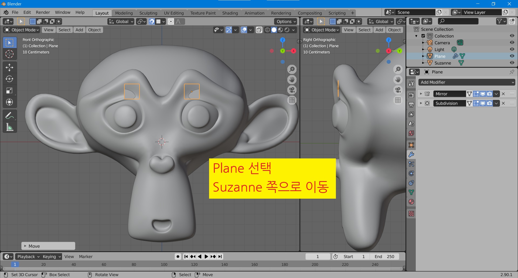Hide the Camera in outliner
Image resolution: width=518 pixels, height=278 pixels.
(512, 43)
